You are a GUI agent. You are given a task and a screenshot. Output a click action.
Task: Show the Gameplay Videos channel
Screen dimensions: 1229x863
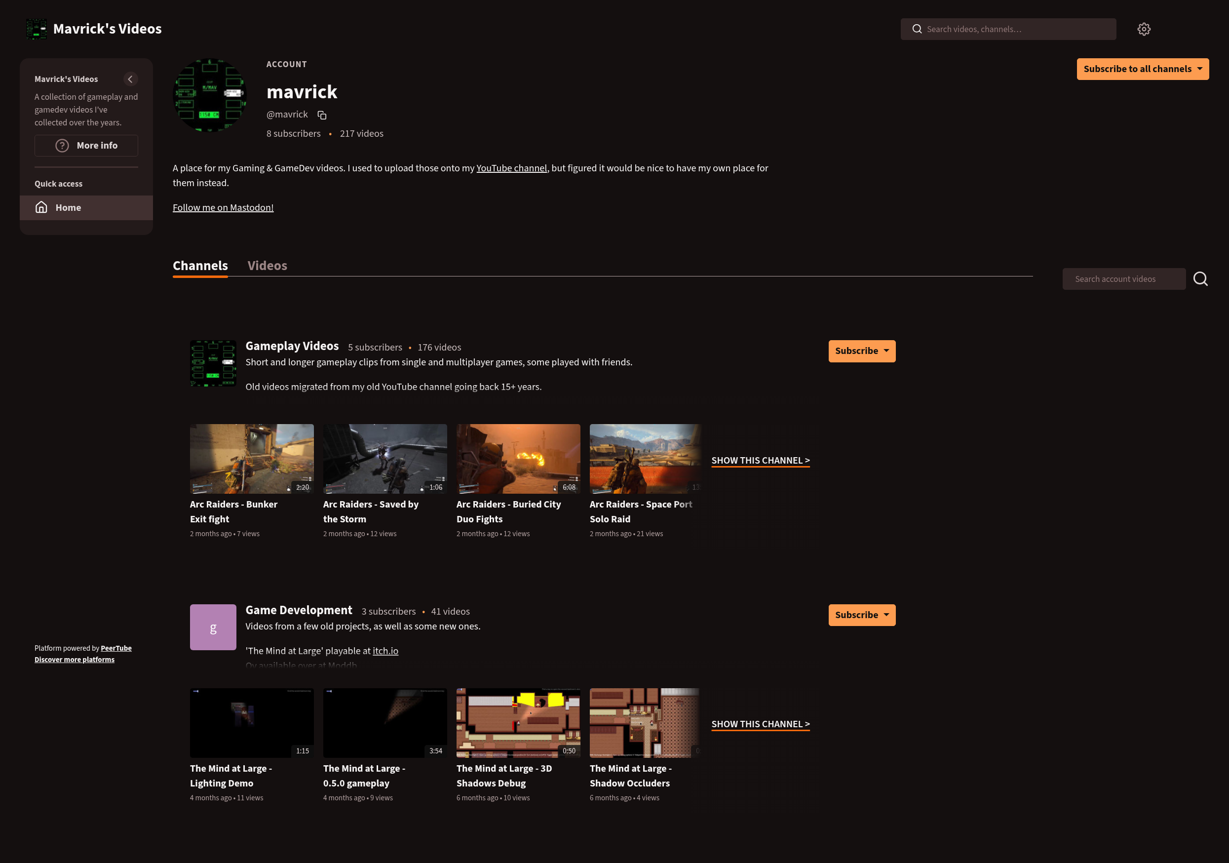(760, 461)
